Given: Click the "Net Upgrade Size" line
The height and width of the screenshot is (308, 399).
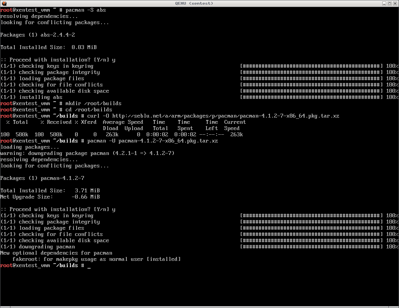Looking at the screenshot, I should pos(50,197).
